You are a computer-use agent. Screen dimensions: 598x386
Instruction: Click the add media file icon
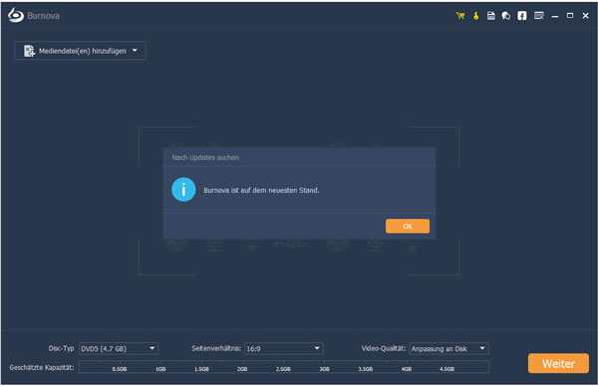29,51
